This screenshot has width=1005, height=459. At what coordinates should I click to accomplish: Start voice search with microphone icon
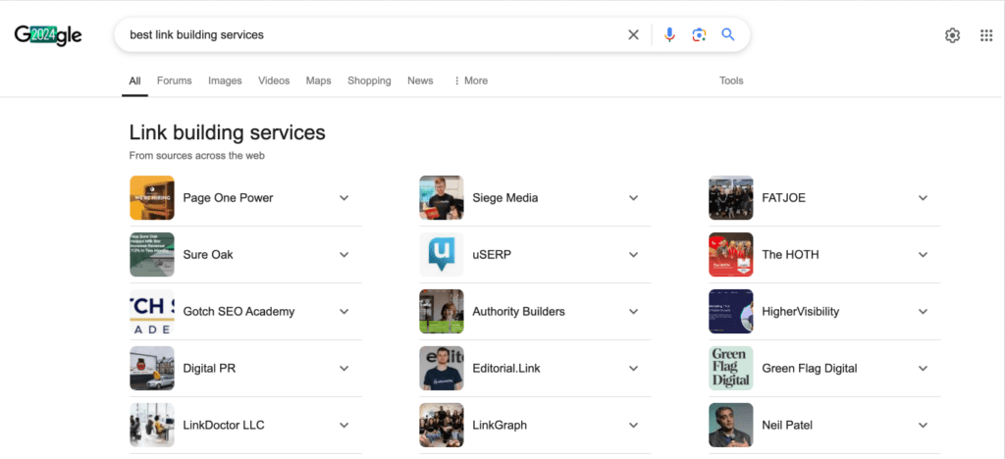669,34
